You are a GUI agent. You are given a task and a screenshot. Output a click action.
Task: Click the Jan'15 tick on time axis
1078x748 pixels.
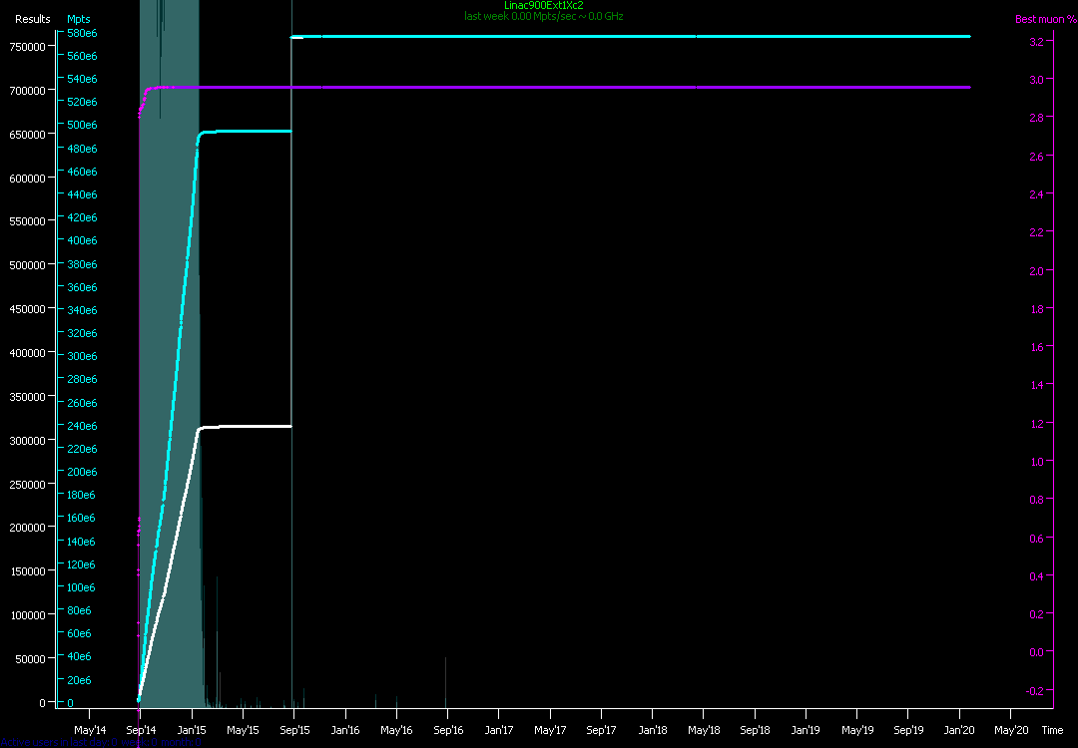192,730
